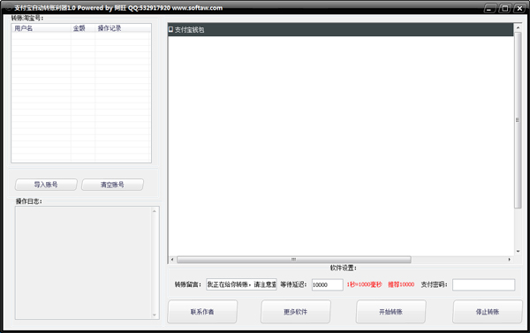Open the 更多软件 button

[x=295, y=312]
